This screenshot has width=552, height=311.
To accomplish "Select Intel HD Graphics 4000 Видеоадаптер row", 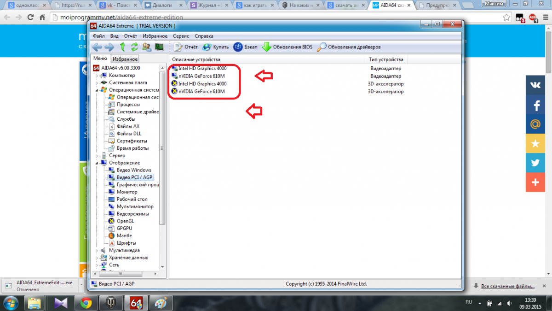I will (315, 69).
